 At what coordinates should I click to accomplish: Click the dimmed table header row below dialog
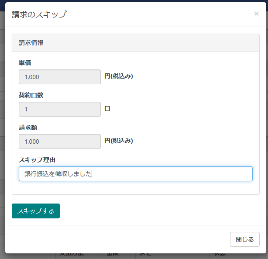(x=131, y=256)
